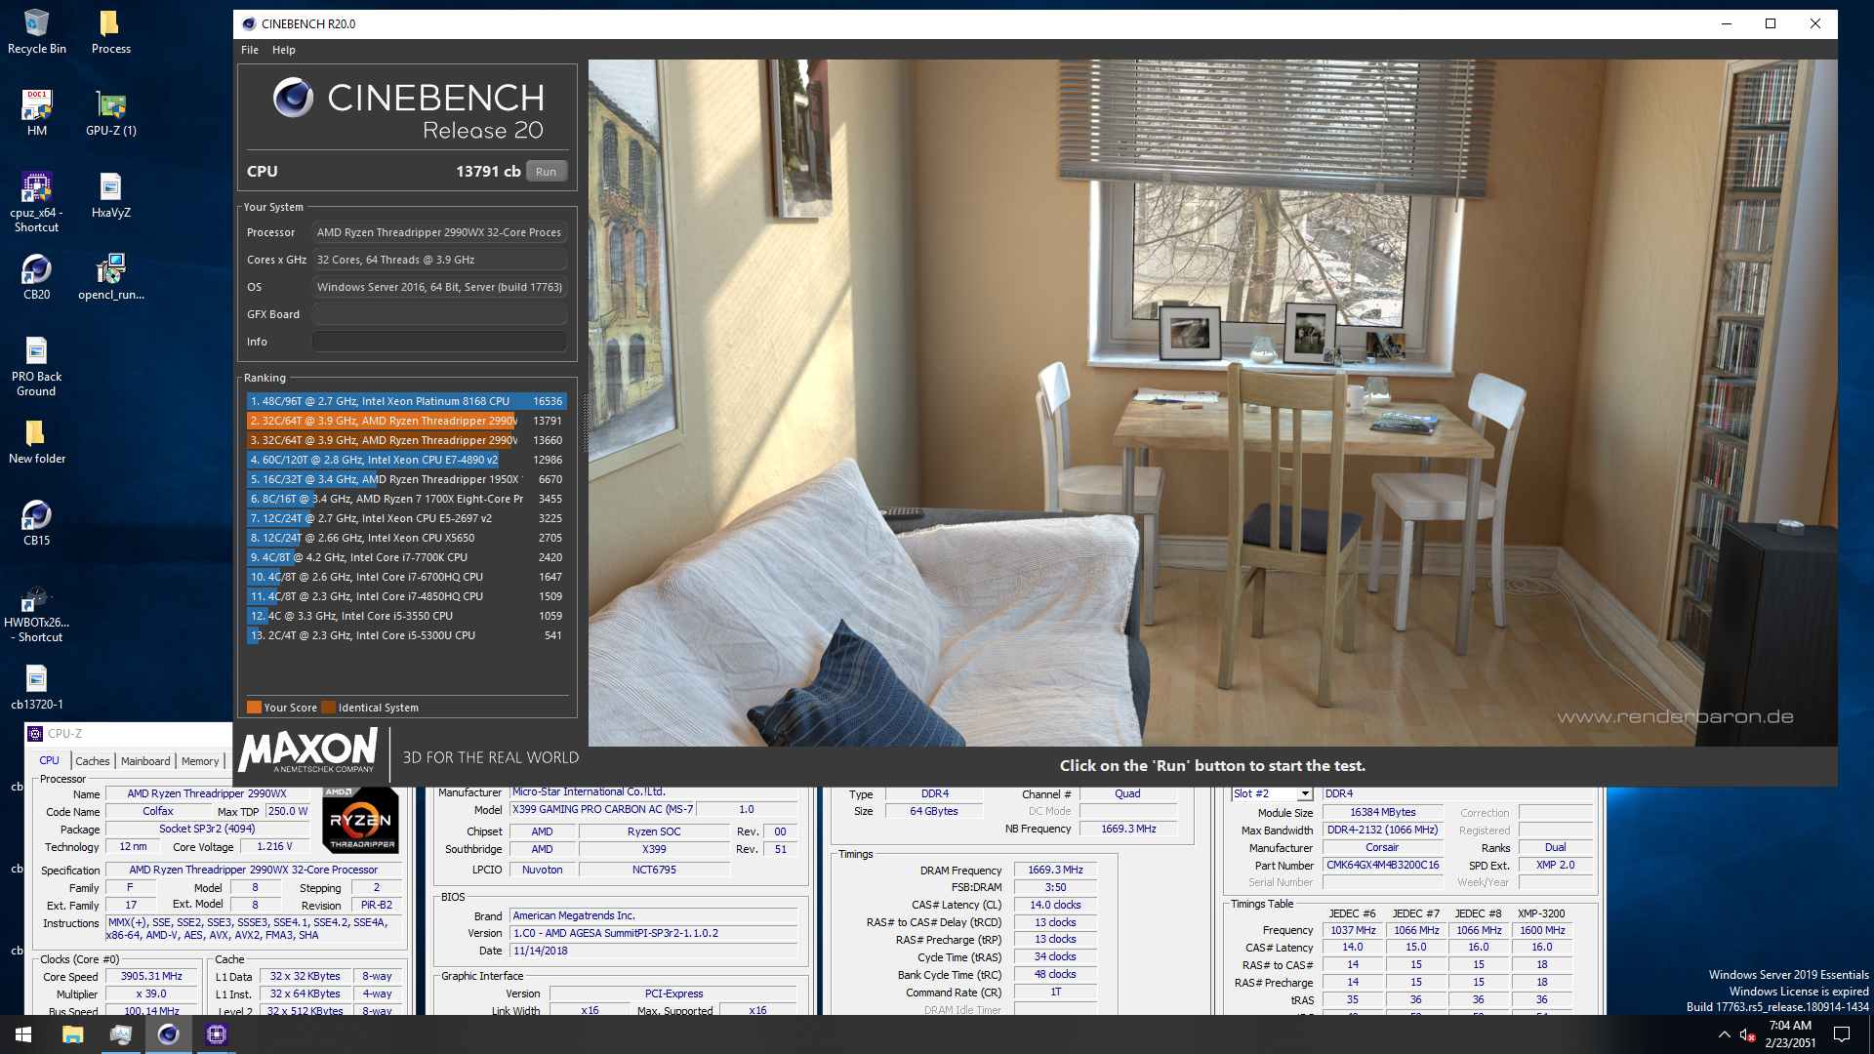Launch the CB15 desktop shortcut
Screen dimensions: 1874x1054
36,522
